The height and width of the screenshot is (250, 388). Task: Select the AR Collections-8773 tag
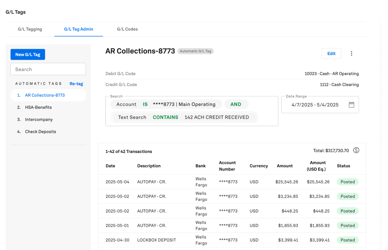point(45,95)
